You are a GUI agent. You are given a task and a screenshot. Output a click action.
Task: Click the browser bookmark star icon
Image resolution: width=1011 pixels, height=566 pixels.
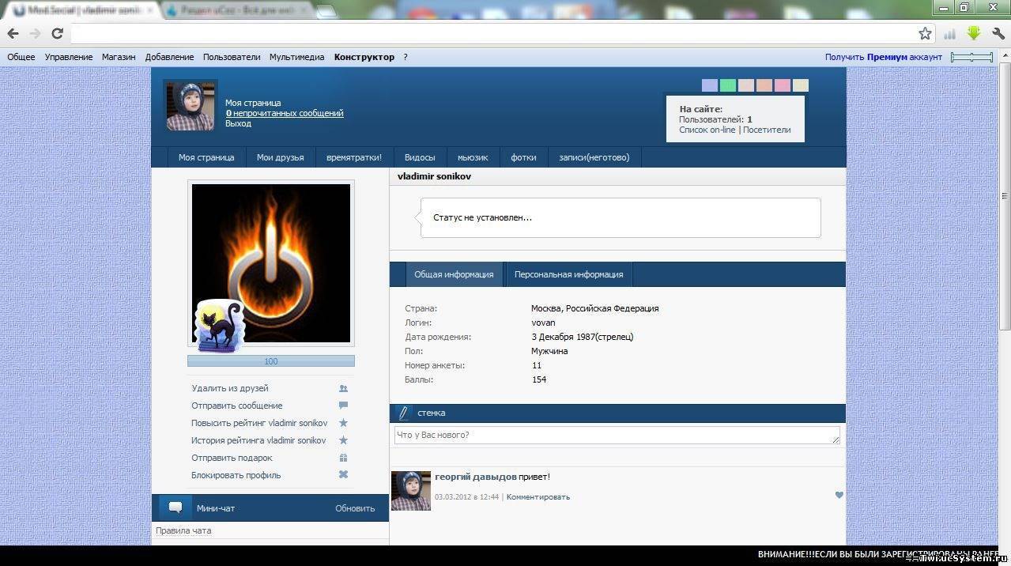pos(925,33)
